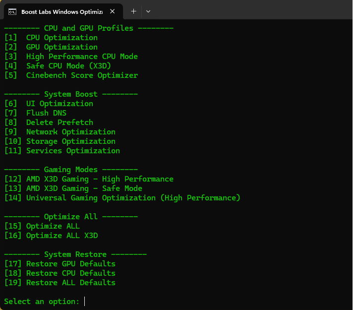Click the Select an option input prompt
The image size is (353, 310).
tap(45, 302)
